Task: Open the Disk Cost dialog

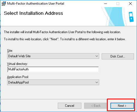Action: 118,56
